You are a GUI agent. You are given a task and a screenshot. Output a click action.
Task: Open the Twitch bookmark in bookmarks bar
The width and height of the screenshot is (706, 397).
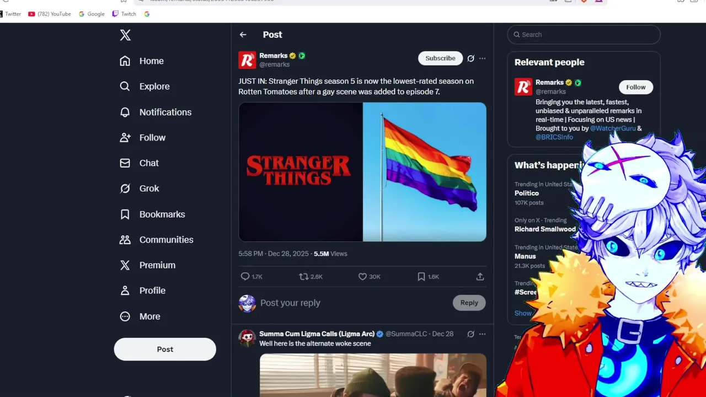pos(124,14)
